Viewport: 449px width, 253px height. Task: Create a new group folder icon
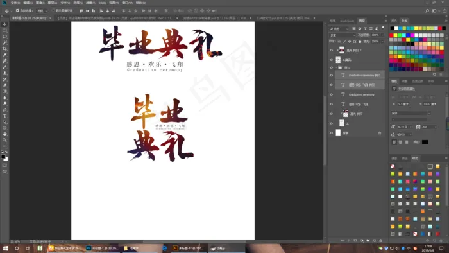(368, 240)
